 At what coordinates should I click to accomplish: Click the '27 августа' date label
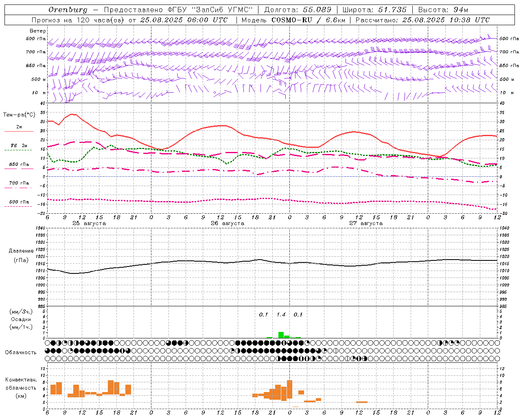pos(366,223)
